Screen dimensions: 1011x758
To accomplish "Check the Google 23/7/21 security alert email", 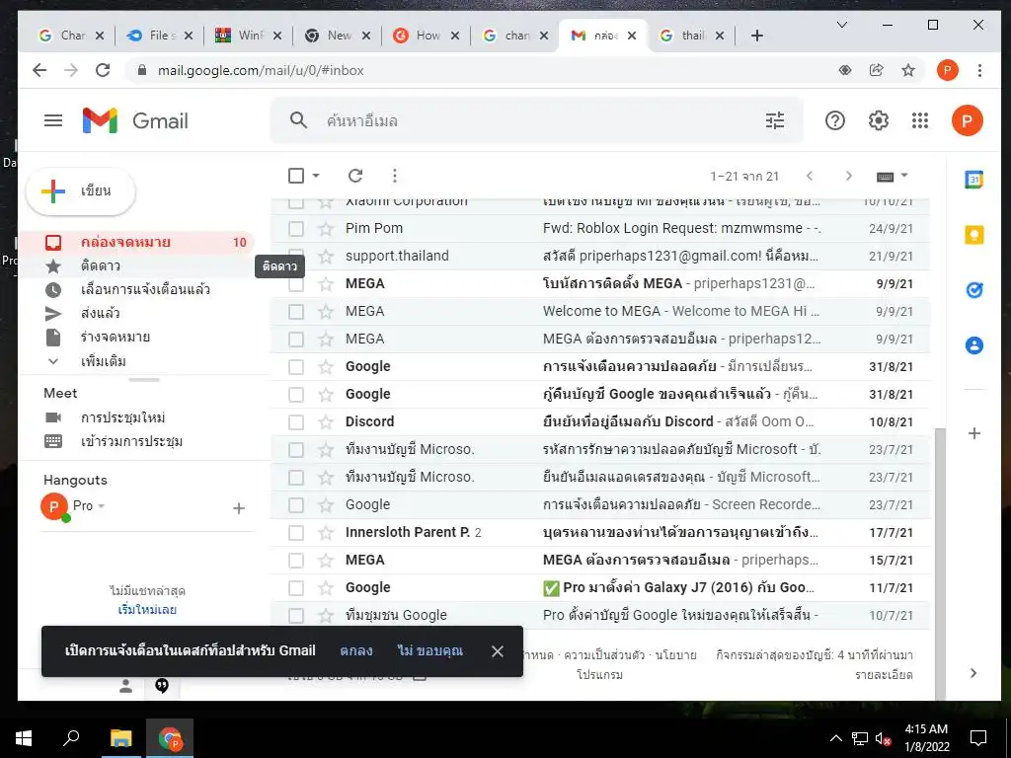I will [x=296, y=504].
